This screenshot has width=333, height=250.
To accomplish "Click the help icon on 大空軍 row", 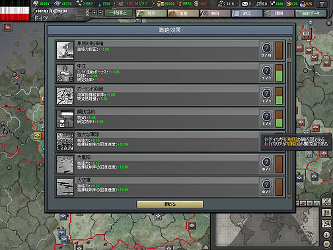I will point(266,185).
